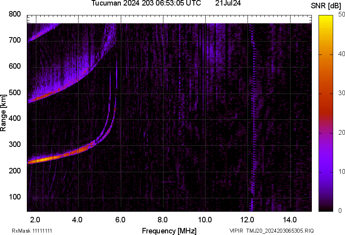The height and width of the screenshot is (235, 345).
Task: Click the frequency tick label '4.0'
Action: pyautogui.click(x=77, y=220)
